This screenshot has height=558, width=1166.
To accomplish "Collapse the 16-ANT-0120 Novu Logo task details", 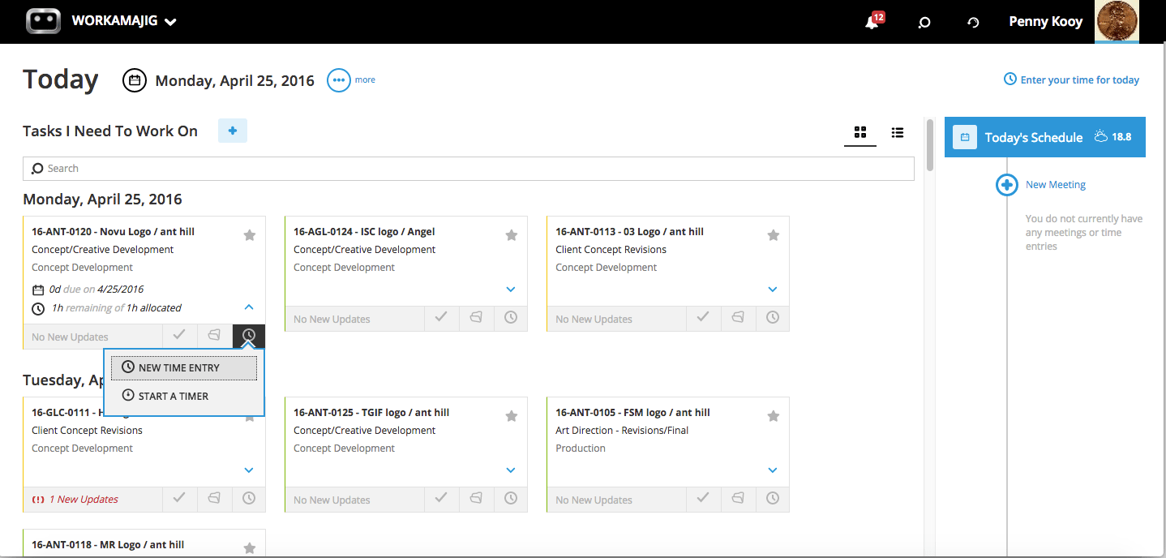I will 249,307.
